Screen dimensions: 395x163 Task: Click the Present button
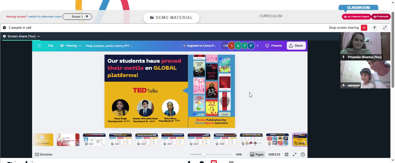tap(274, 46)
